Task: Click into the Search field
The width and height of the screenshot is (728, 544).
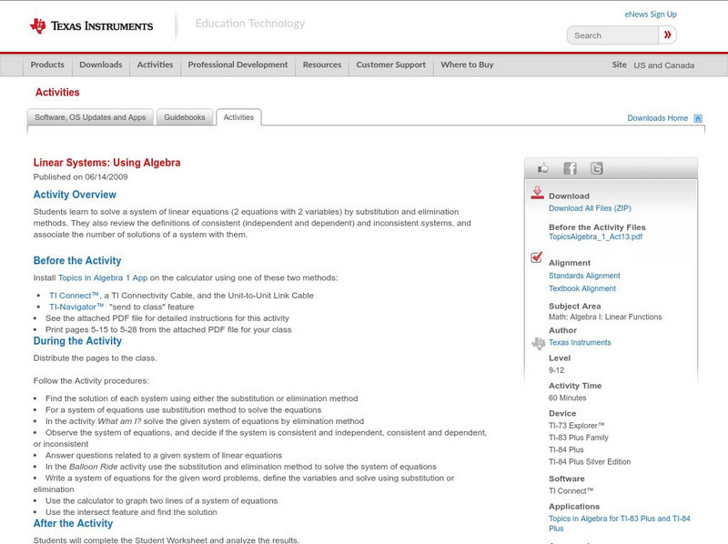Action: (612, 35)
